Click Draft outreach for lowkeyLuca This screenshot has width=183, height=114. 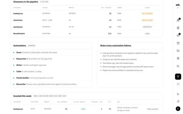coord(153,109)
